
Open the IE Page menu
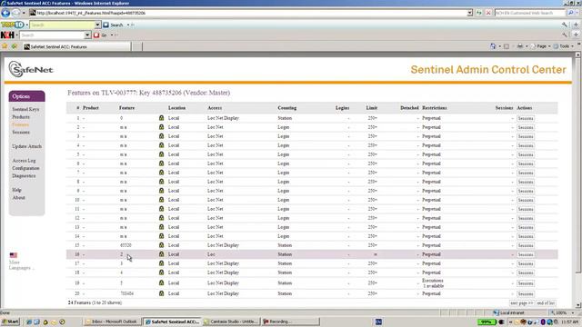pos(541,46)
